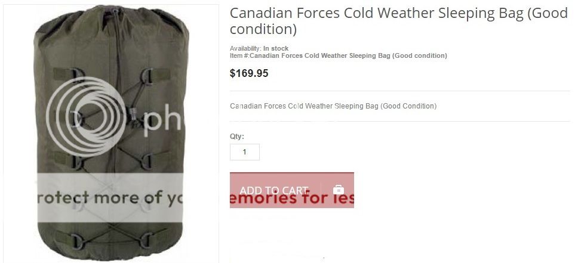This screenshot has height=263, width=578.
Task: Click the ADD TO CART text label
Action: click(x=273, y=190)
